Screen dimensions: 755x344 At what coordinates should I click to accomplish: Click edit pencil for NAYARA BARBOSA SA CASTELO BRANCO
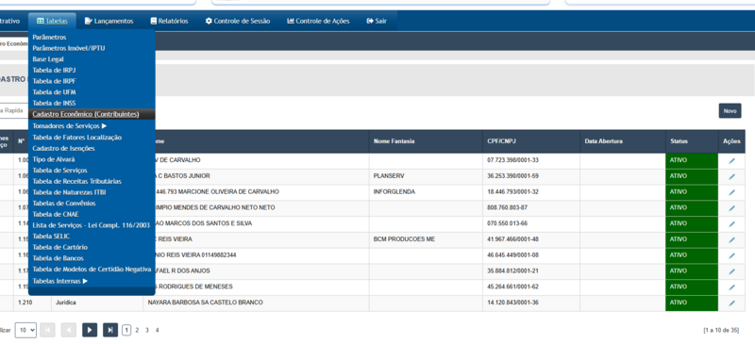tap(731, 303)
